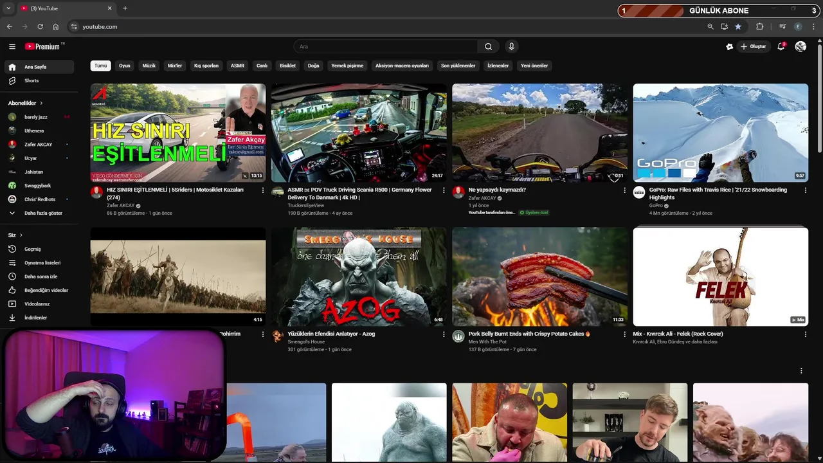The width and height of the screenshot is (823, 463).
Task: Click the Oluştur create button
Action: point(753,46)
